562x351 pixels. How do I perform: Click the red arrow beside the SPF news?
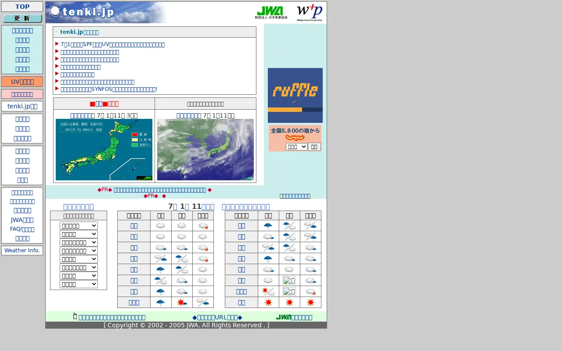click(57, 44)
